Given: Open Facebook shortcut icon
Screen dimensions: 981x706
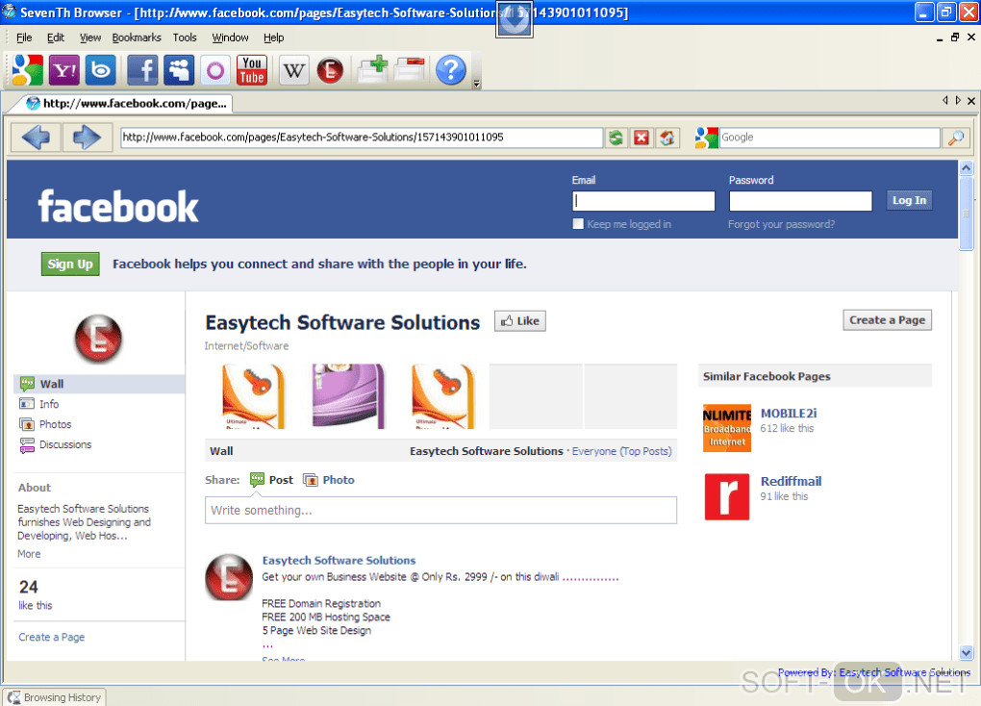Looking at the screenshot, I should click(142, 69).
